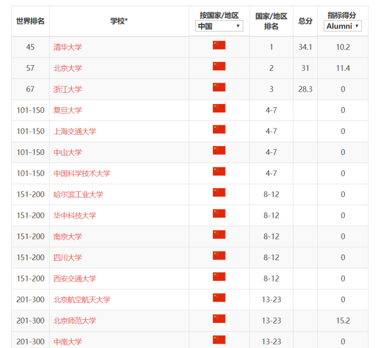Image resolution: width=377 pixels, height=348 pixels.
Task: Select Alumni score 11.4 cell
Action: (343, 68)
